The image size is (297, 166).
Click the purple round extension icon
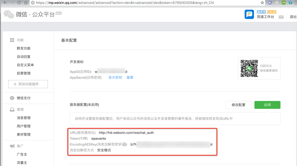click(270, 3)
